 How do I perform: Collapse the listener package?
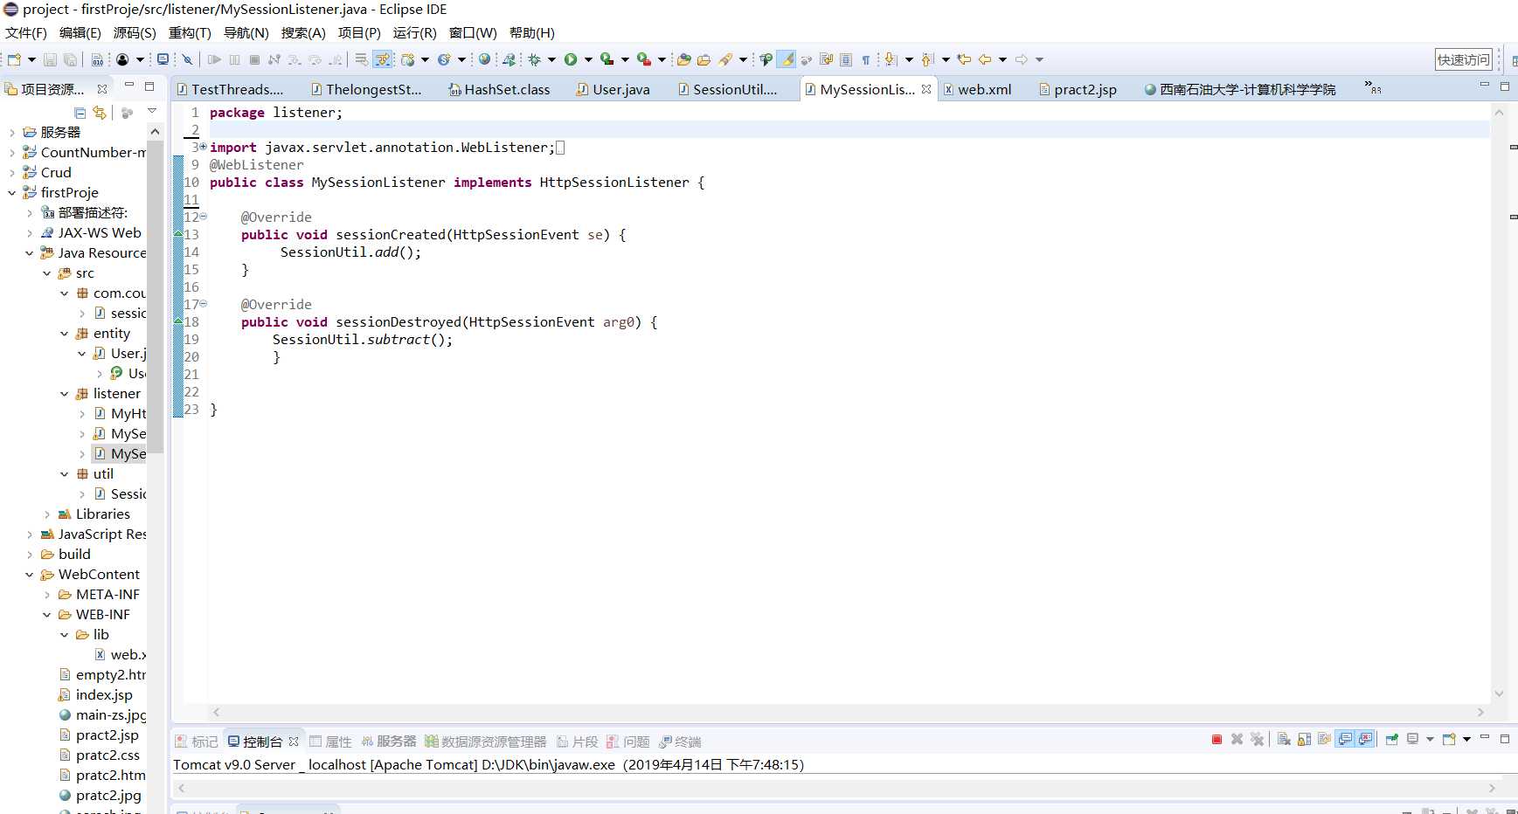point(64,393)
